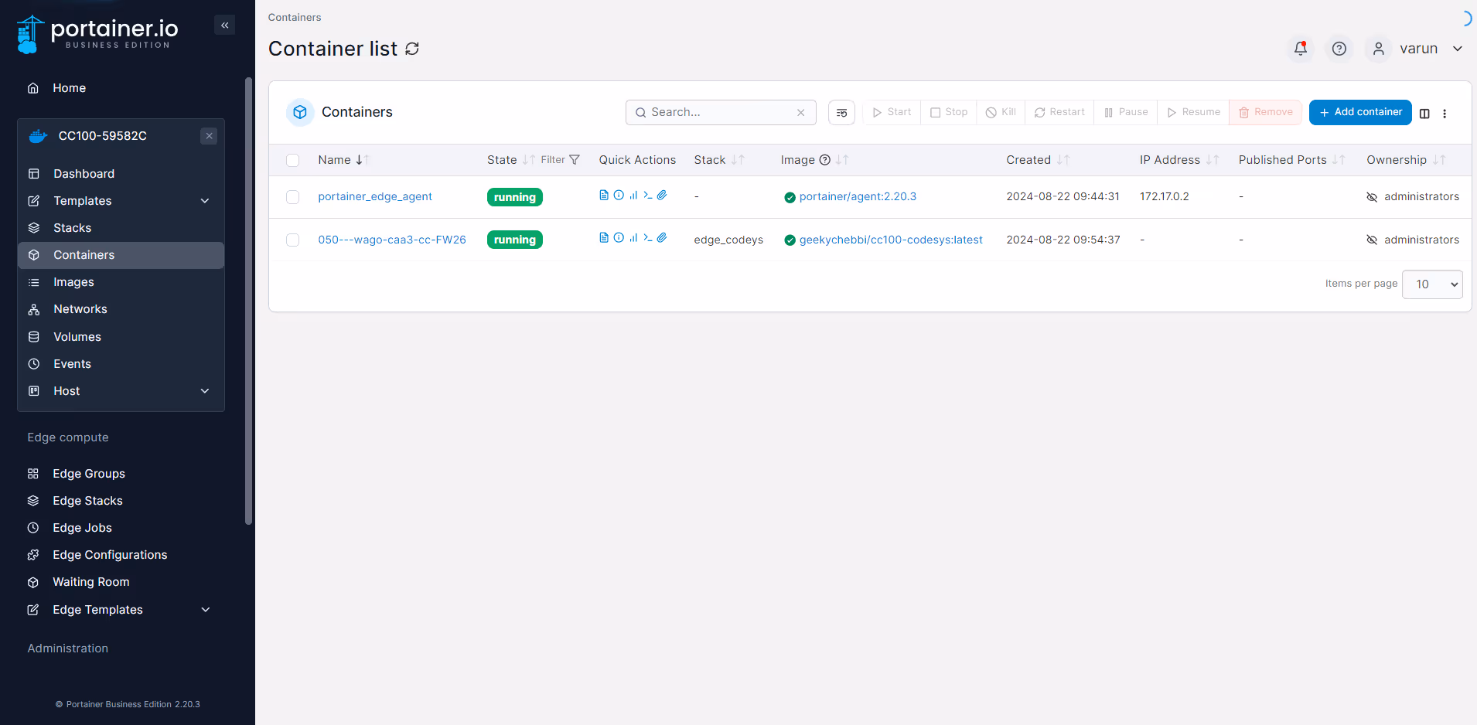Open the table kebab settings menu

1445,114
